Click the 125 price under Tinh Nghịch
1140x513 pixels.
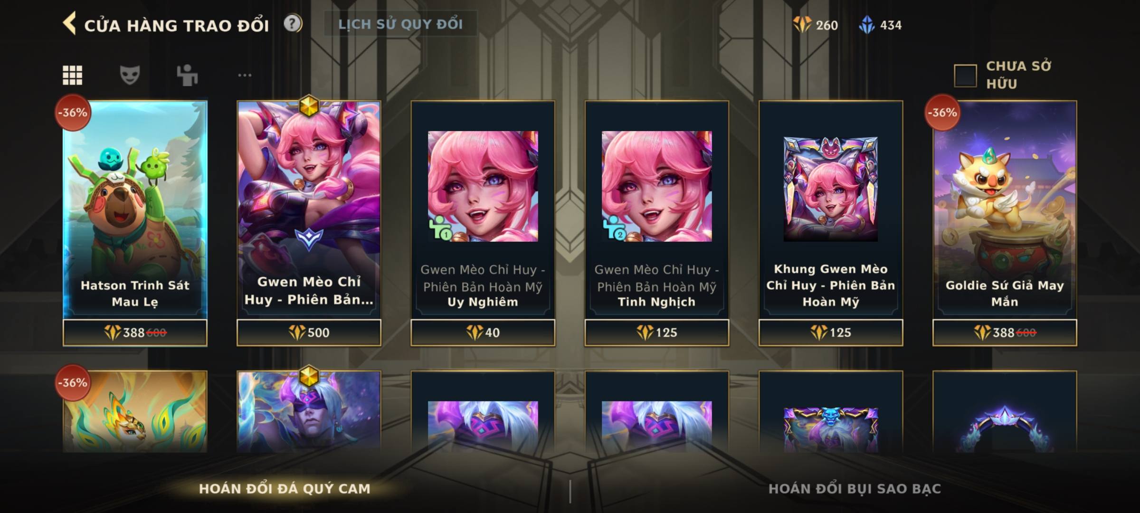[656, 332]
